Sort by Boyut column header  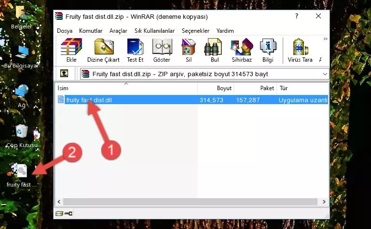[216, 88]
